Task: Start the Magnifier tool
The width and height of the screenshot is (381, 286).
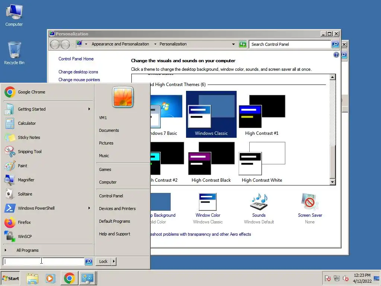Action: point(48,180)
